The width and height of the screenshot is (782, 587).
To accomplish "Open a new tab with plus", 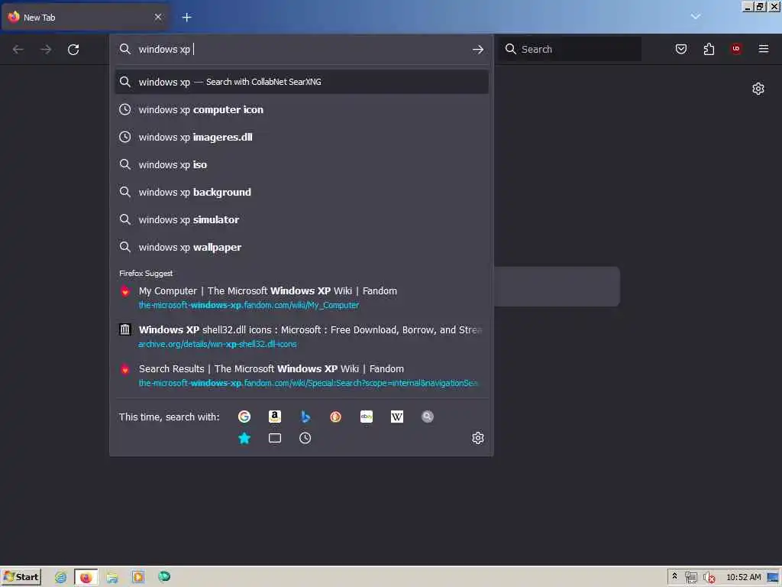I will (x=186, y=18).
